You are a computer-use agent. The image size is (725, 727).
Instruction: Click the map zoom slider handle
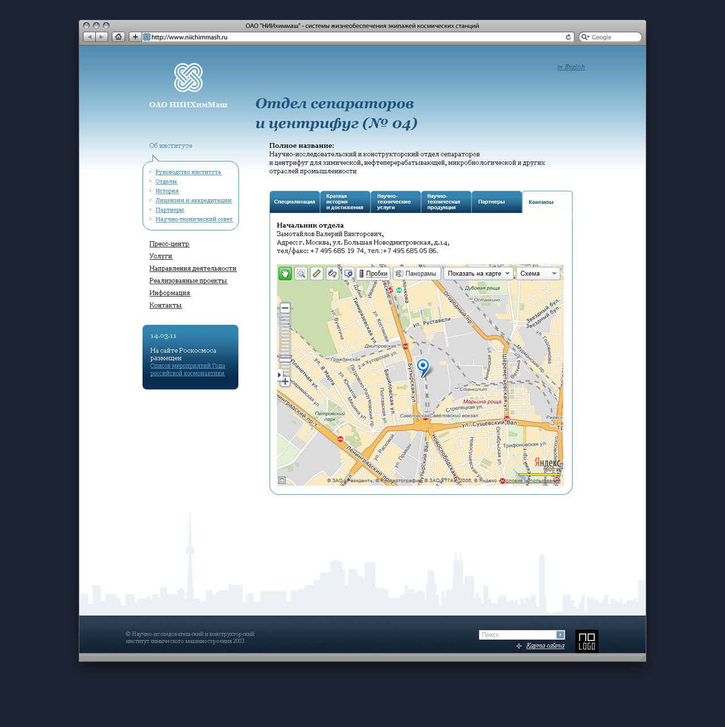285,360
